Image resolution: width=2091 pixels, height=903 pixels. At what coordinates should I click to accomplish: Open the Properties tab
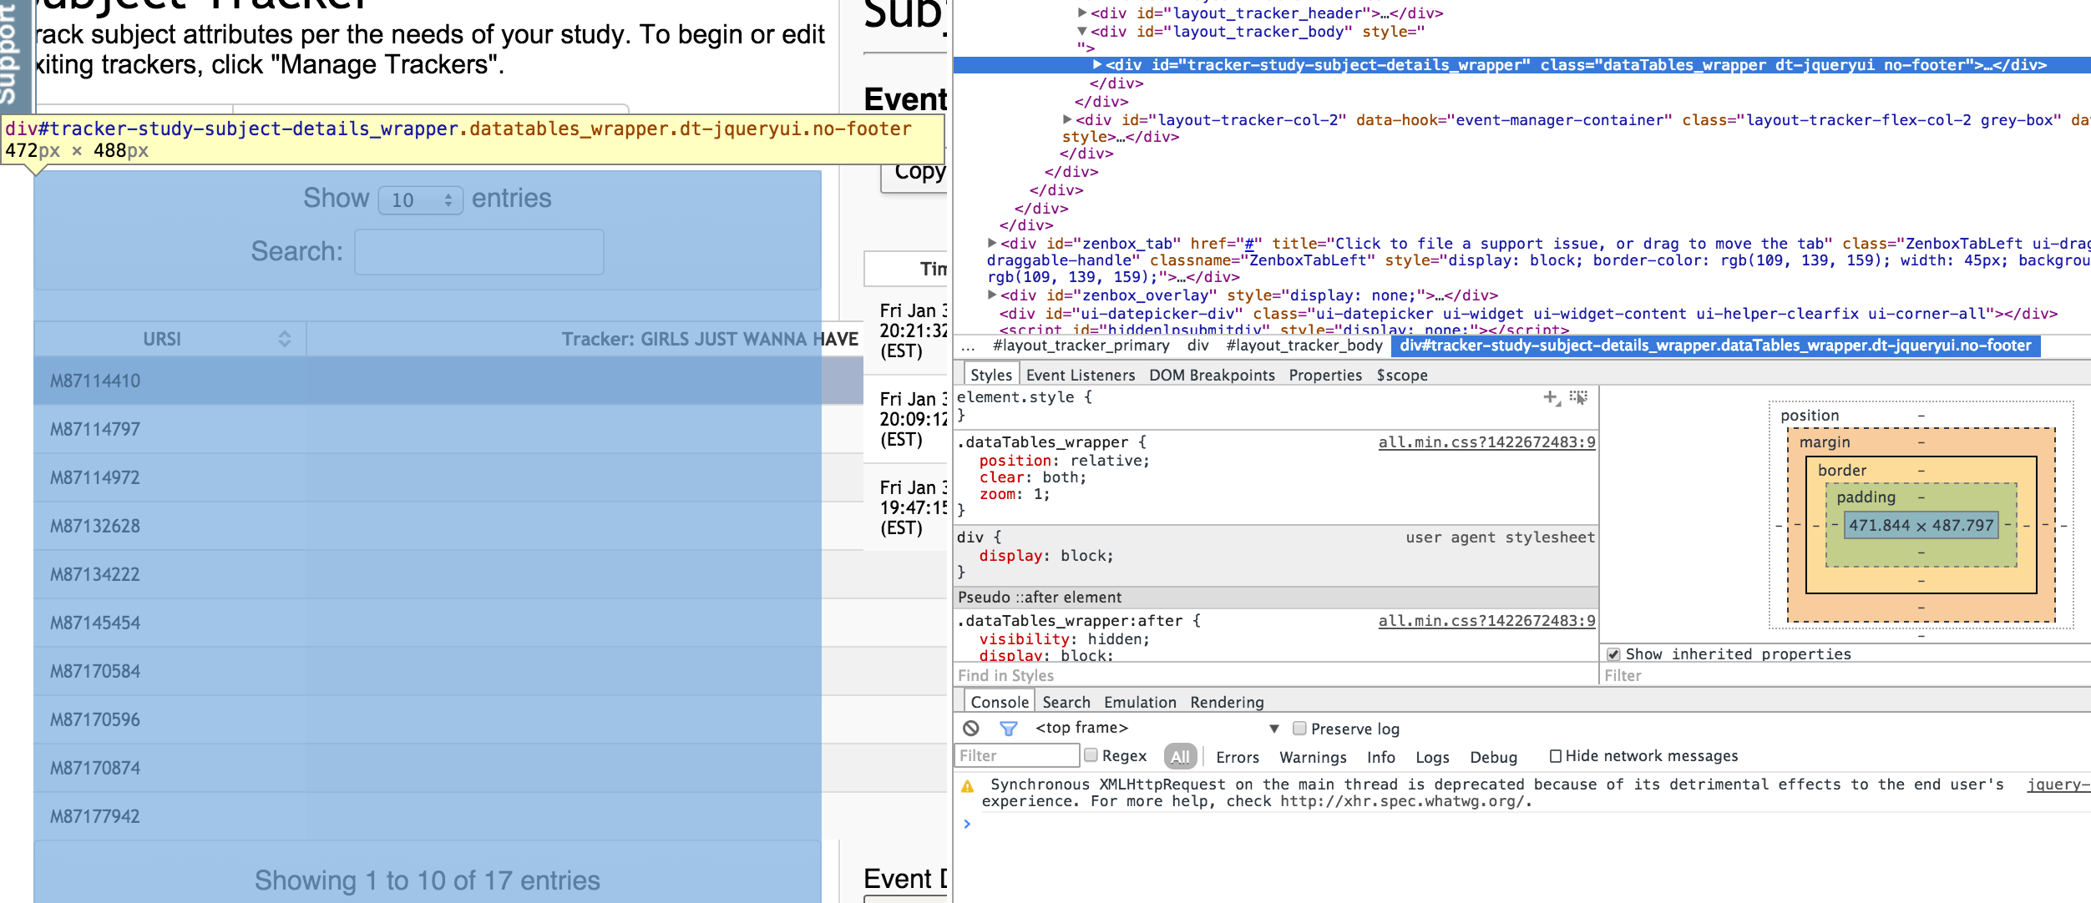(1325, 376)
